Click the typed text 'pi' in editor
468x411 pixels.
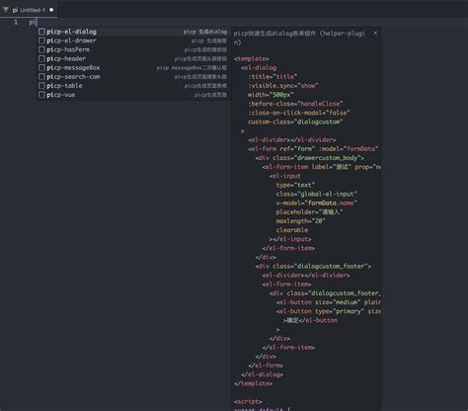coord(33,22)
